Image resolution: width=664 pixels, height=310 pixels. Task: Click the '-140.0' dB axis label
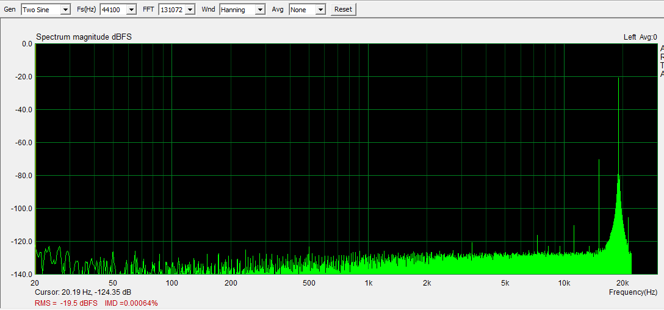[23, 275]
